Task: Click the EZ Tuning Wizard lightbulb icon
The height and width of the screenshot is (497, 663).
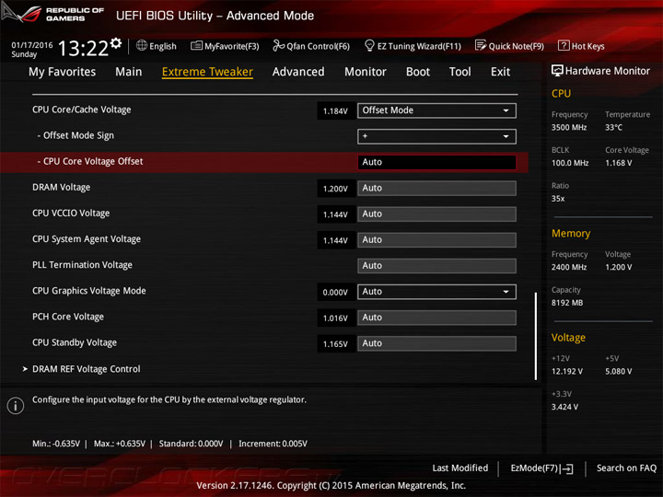Action: [369, 45]
